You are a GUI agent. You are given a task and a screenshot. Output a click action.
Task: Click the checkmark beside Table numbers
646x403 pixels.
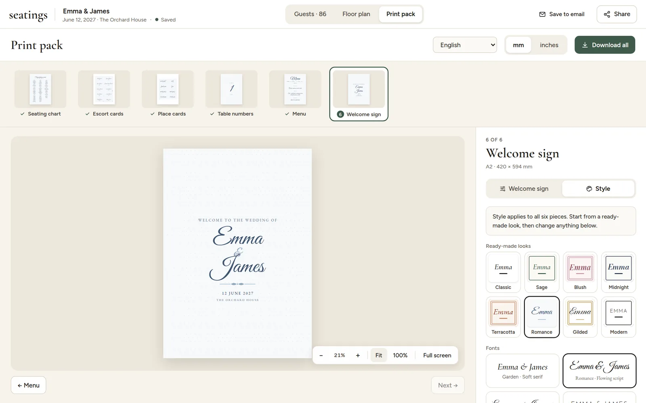[212, 114]
